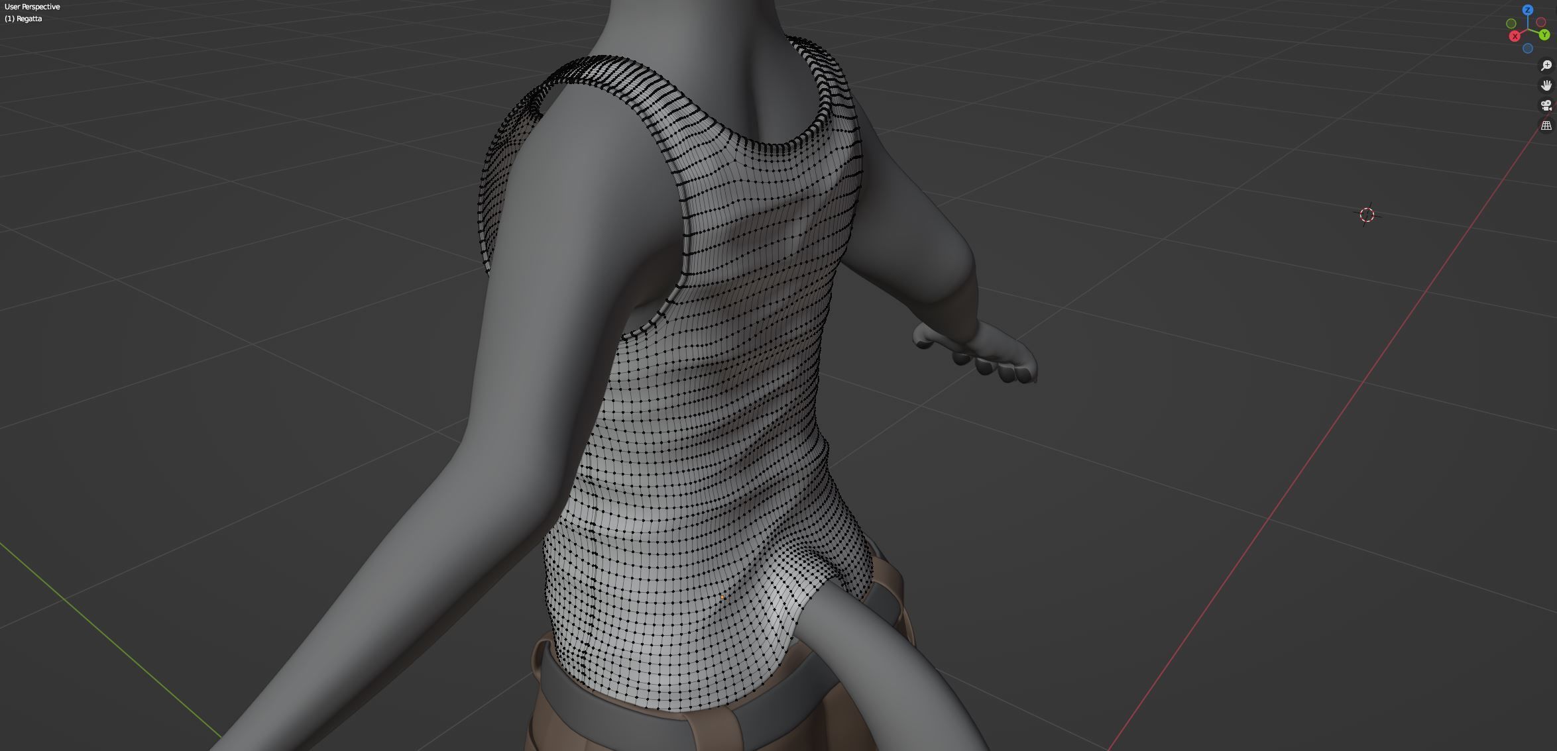Click the hollow green negative Y circle
This screenshot has height=751, width=1557.
pyautogui.click(x=1511, y=23)
